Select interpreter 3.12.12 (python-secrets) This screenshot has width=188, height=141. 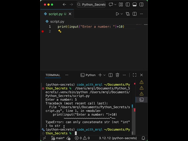pos(118,138)
